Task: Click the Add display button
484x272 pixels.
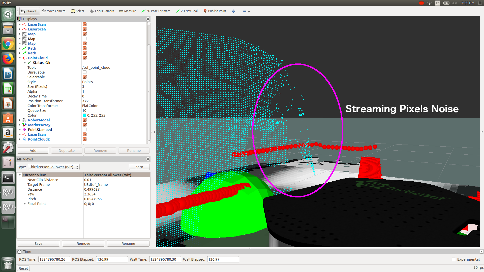Action: click(x=33, y=151)
